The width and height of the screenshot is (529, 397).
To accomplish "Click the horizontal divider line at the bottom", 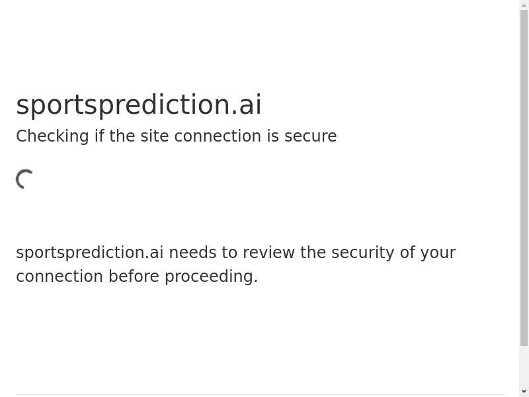I will pos(259,394).
